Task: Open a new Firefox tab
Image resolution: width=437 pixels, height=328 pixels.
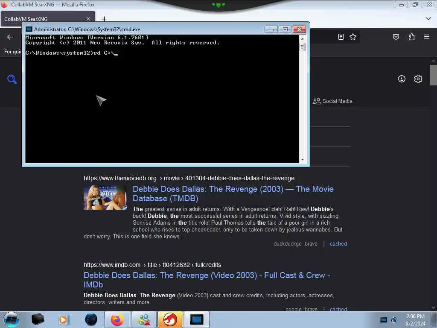Action: [x=104, y=19]
